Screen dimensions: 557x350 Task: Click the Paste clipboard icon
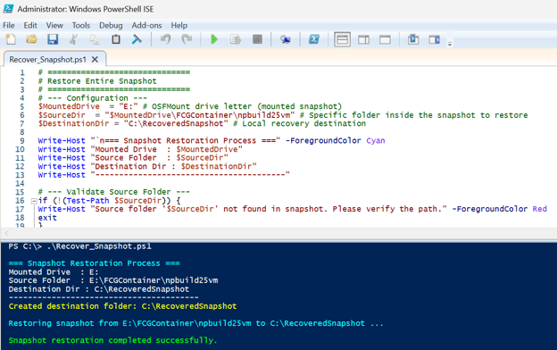116,39
